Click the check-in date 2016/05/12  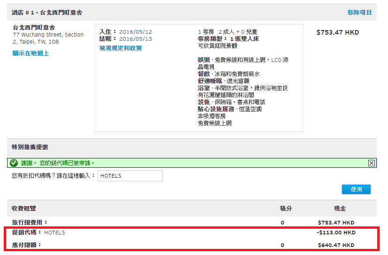click(x=136, y=32)
